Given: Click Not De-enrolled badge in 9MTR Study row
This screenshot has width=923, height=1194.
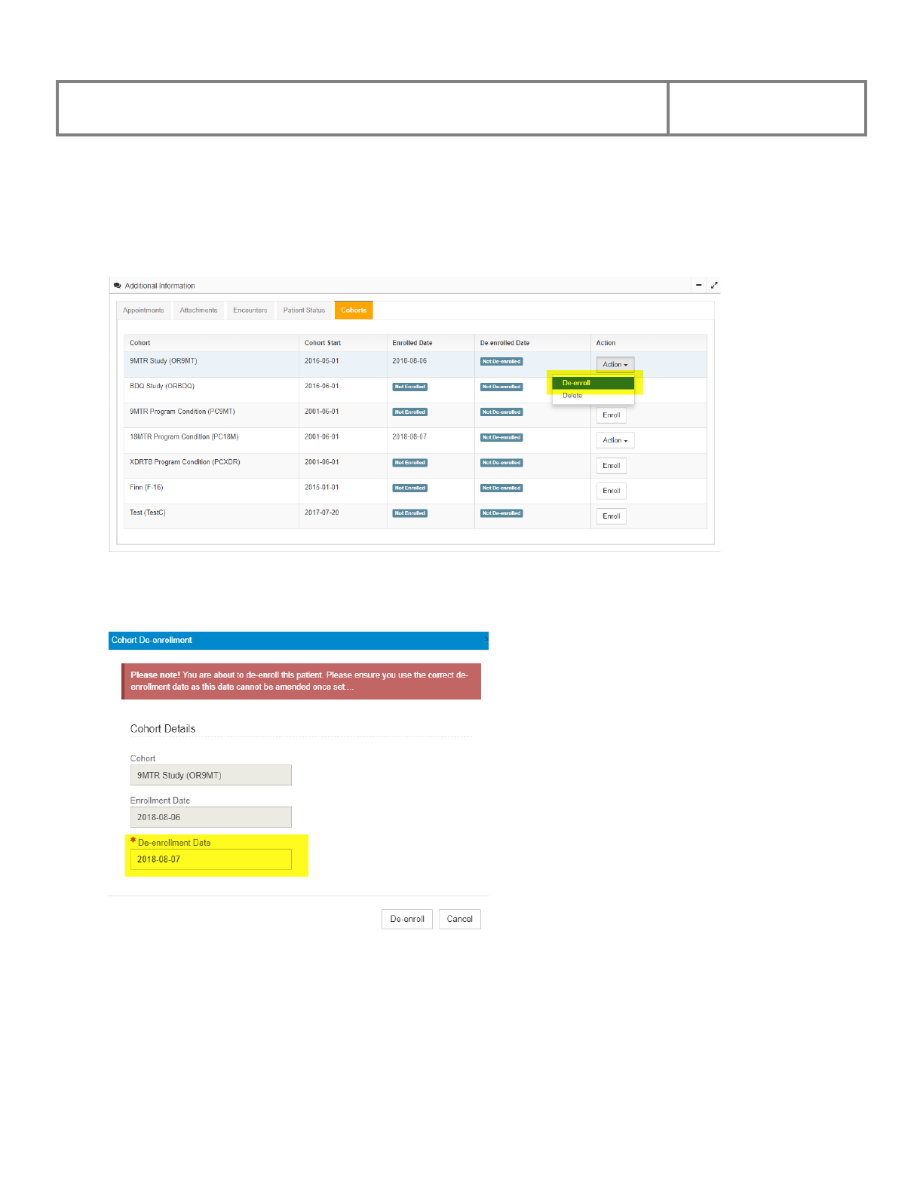Looking at the screenshot, I should [501, 362].
